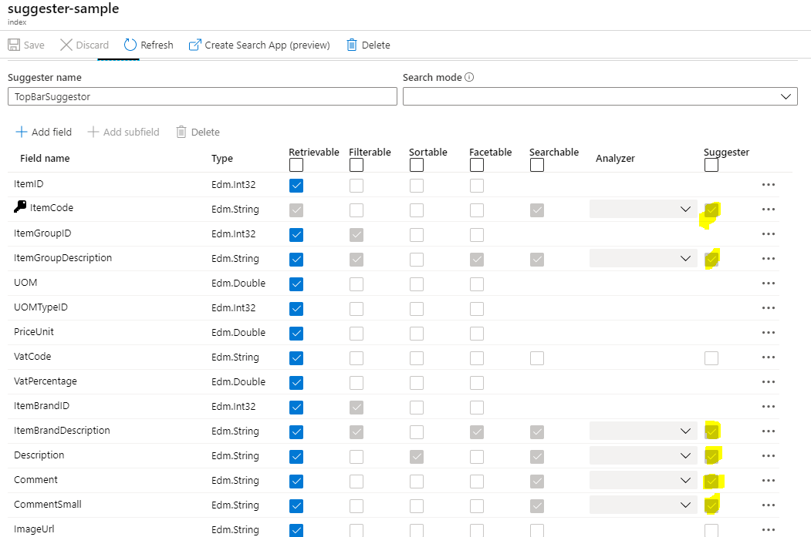The image size is (811, 537).
Task: Open the more-options ellipsis for UOM
Action: coord(769,283)
